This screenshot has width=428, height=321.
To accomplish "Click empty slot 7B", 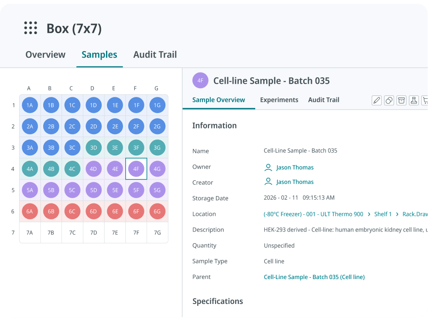I will [x=51, y=232].
